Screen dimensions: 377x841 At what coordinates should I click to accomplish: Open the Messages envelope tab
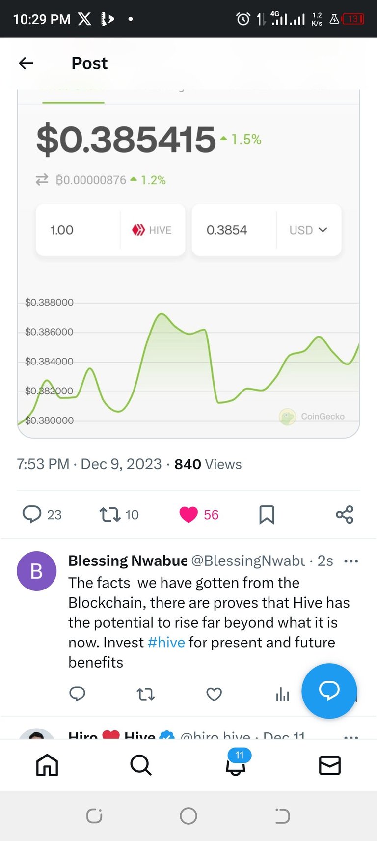(x=330, y=765)
